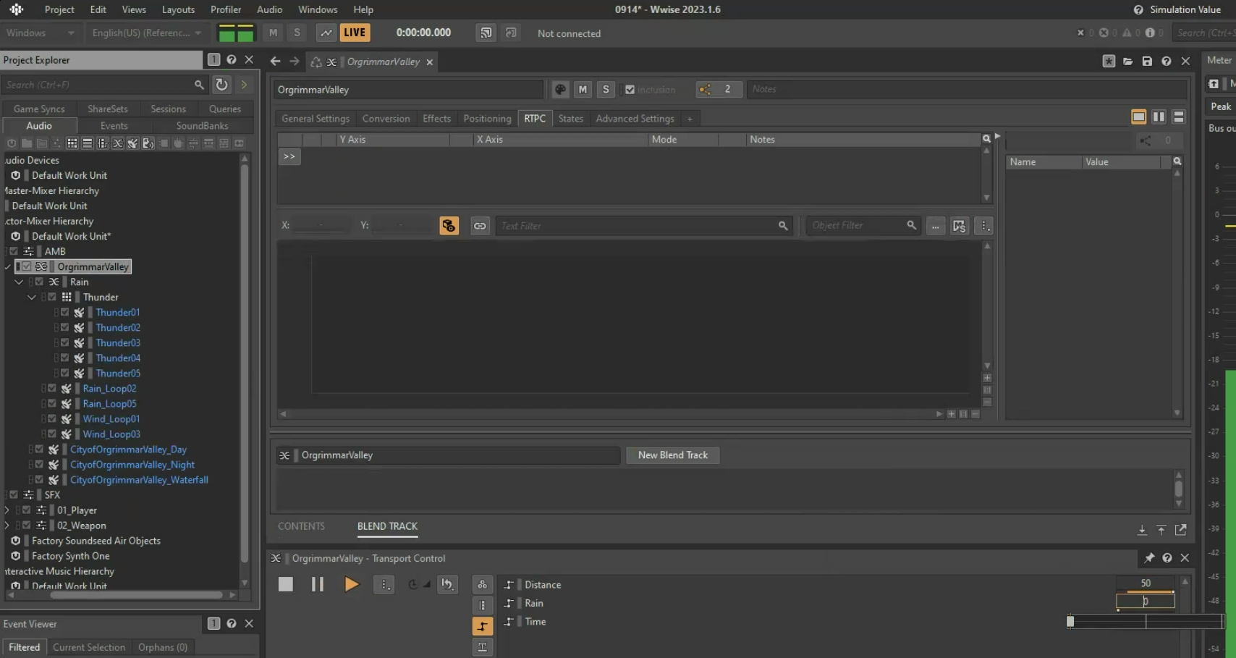Select the highlighted RTPC Game Parameters view

tap(483, 626)
